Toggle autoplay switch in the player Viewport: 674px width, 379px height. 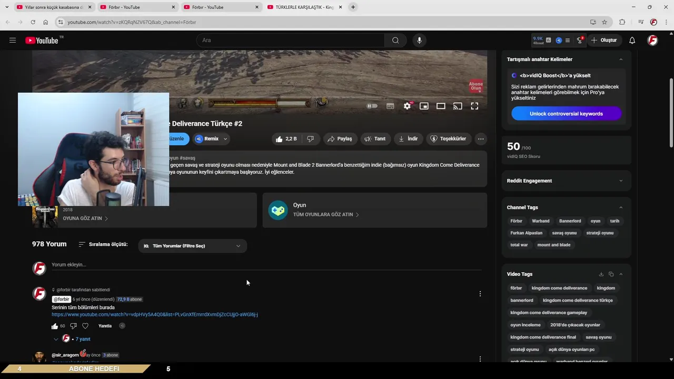[x=372, y=106]
